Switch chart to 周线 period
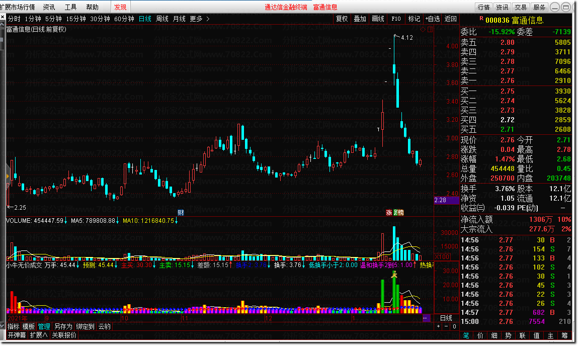The width and height of the screenshot is (579, 346). 162,19
